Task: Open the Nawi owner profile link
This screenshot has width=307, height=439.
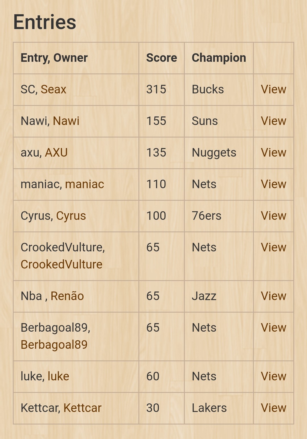Action: 66,121
